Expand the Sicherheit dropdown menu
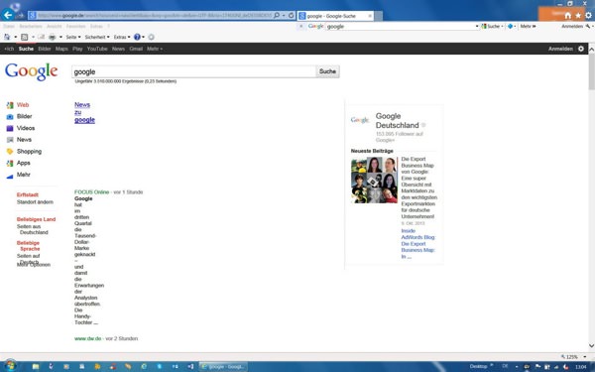This screenshot has width=595, height=372. [x=97, y=38]
